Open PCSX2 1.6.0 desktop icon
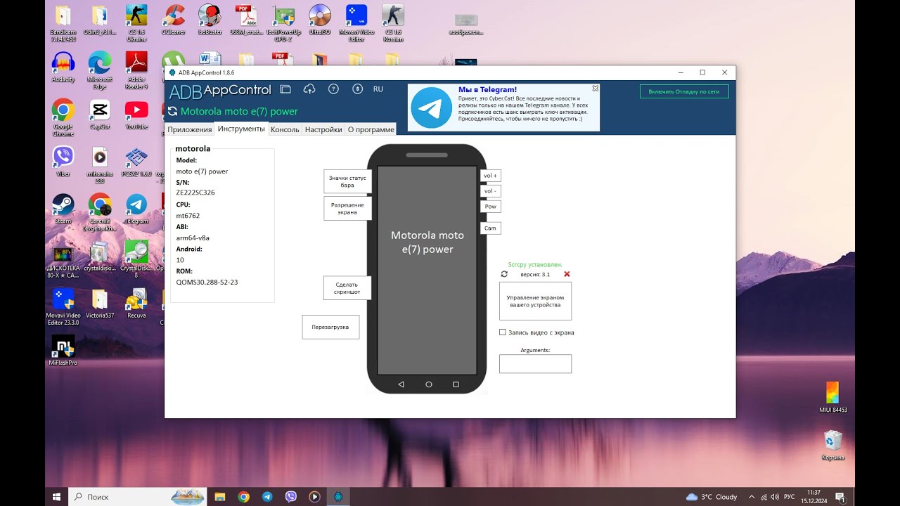This screenshot has height=506, width=900. point(136,162)
